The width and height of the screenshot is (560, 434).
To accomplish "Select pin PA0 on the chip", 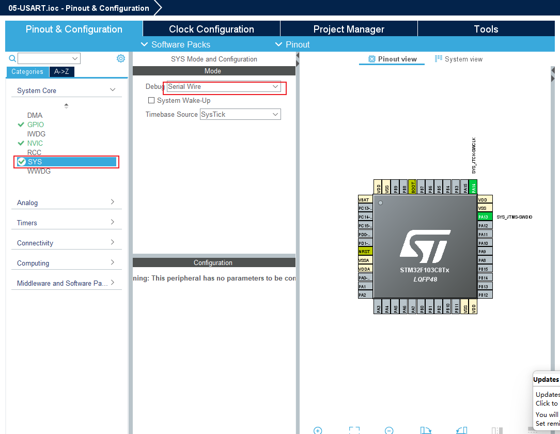I will point(365,277).
